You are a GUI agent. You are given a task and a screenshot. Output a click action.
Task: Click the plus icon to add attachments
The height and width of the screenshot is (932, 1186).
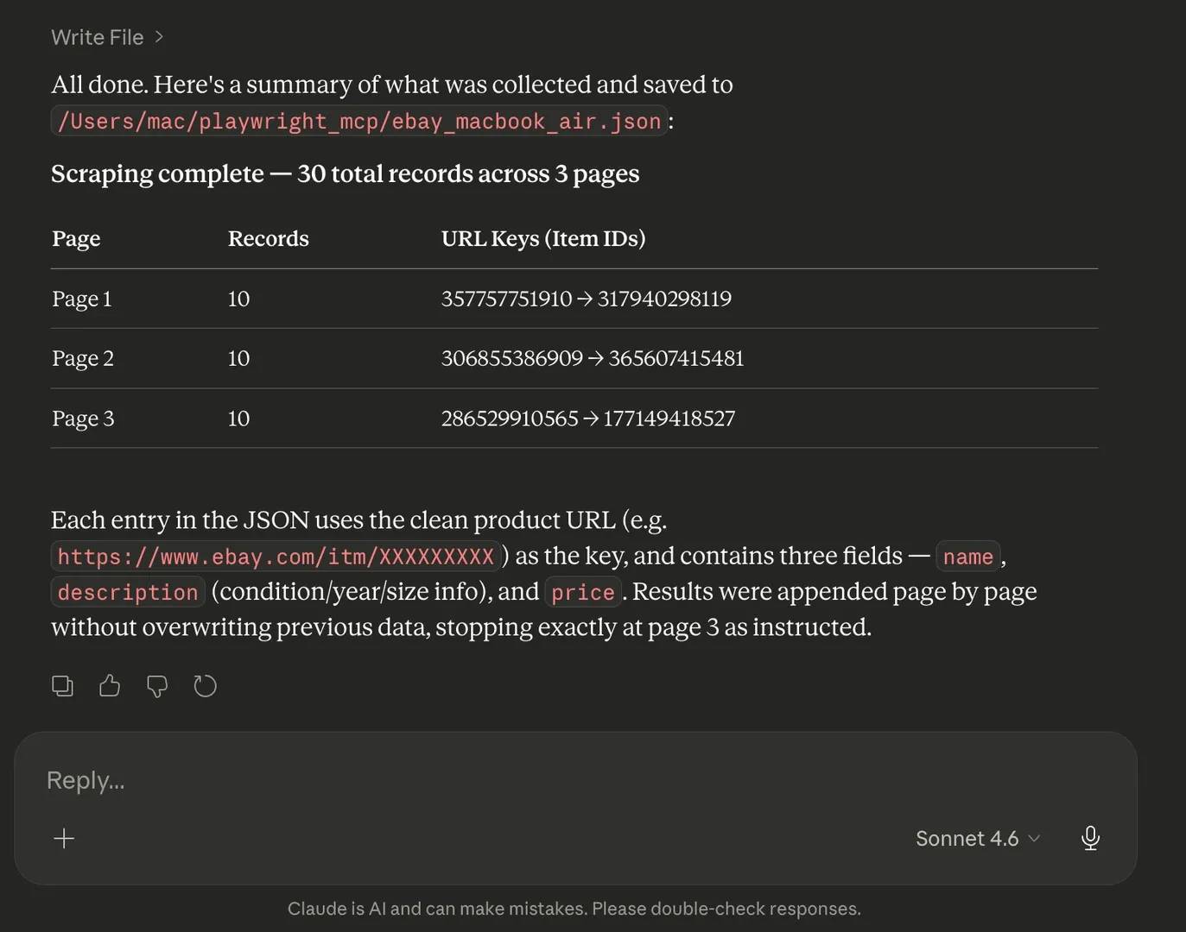(64, 838)
